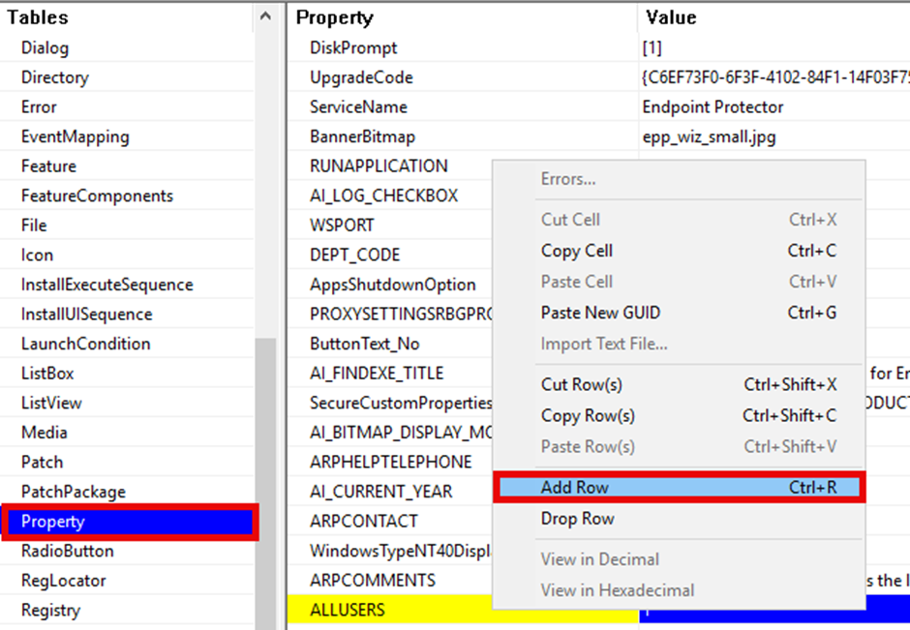Click the UpgradeCode property cell

(361, 77)
